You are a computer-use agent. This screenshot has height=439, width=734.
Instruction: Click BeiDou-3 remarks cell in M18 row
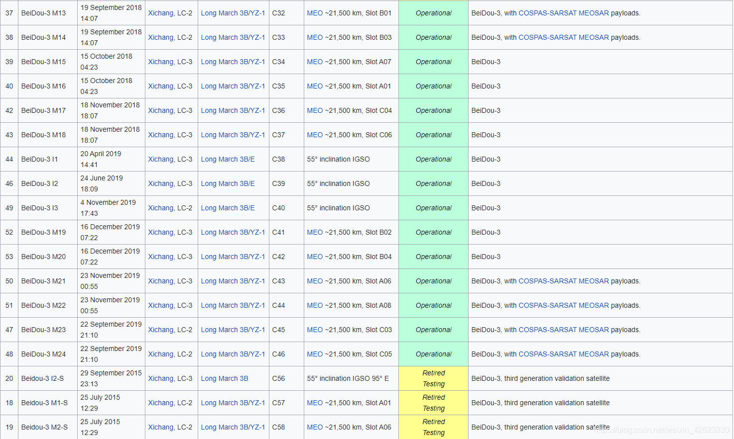click(x=601, y=135)
